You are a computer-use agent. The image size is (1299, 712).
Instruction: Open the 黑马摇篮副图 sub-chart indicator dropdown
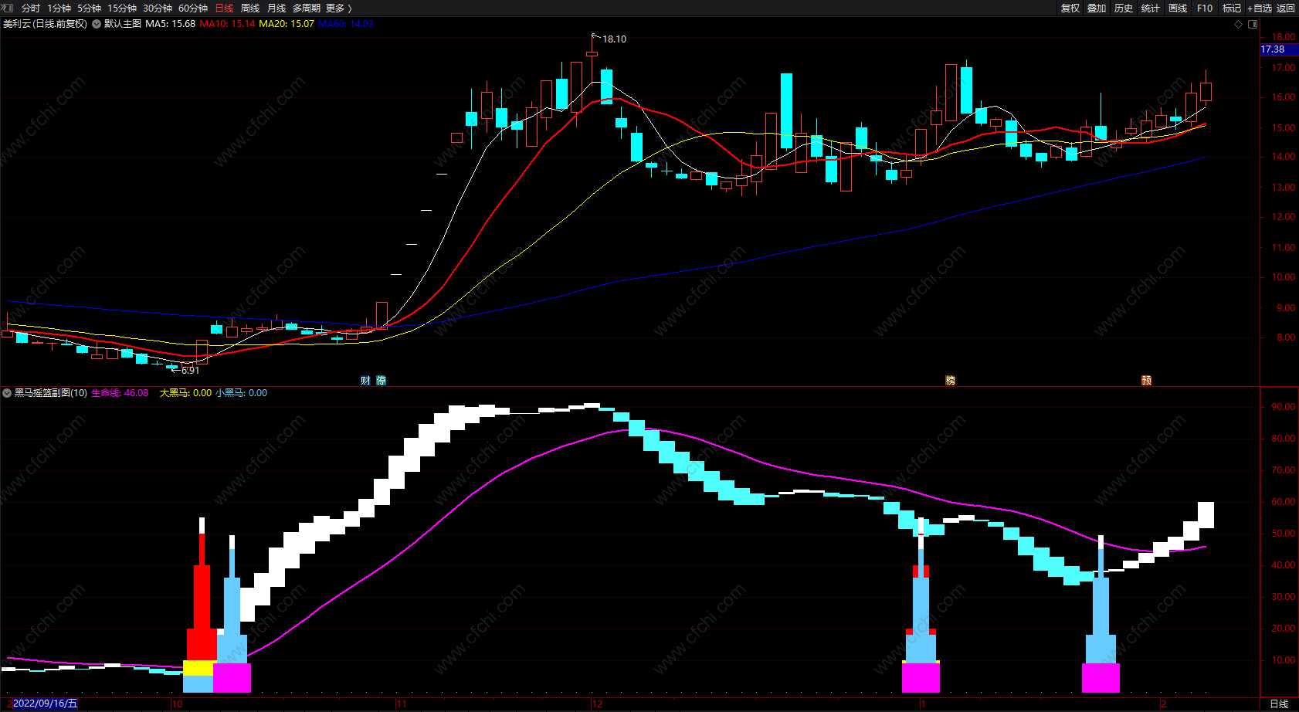pos(7,393)
